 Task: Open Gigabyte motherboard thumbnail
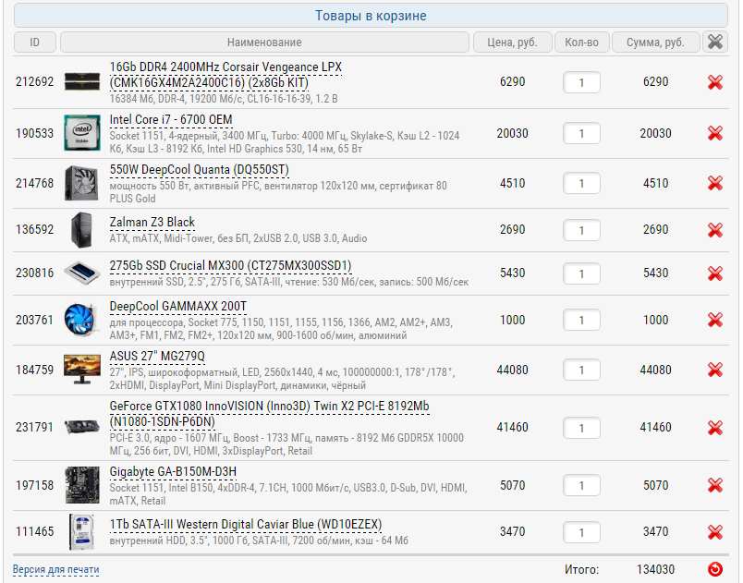coord(82,485)
